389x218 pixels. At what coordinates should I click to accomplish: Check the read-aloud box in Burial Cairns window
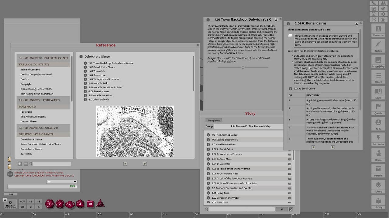coord(290,35)
